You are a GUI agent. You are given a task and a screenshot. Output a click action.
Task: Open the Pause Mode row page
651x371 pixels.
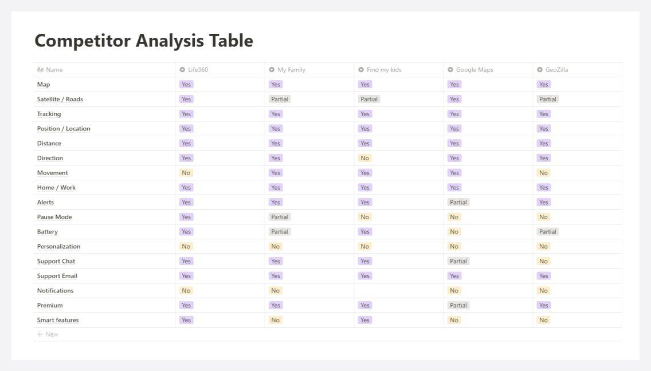54,217
